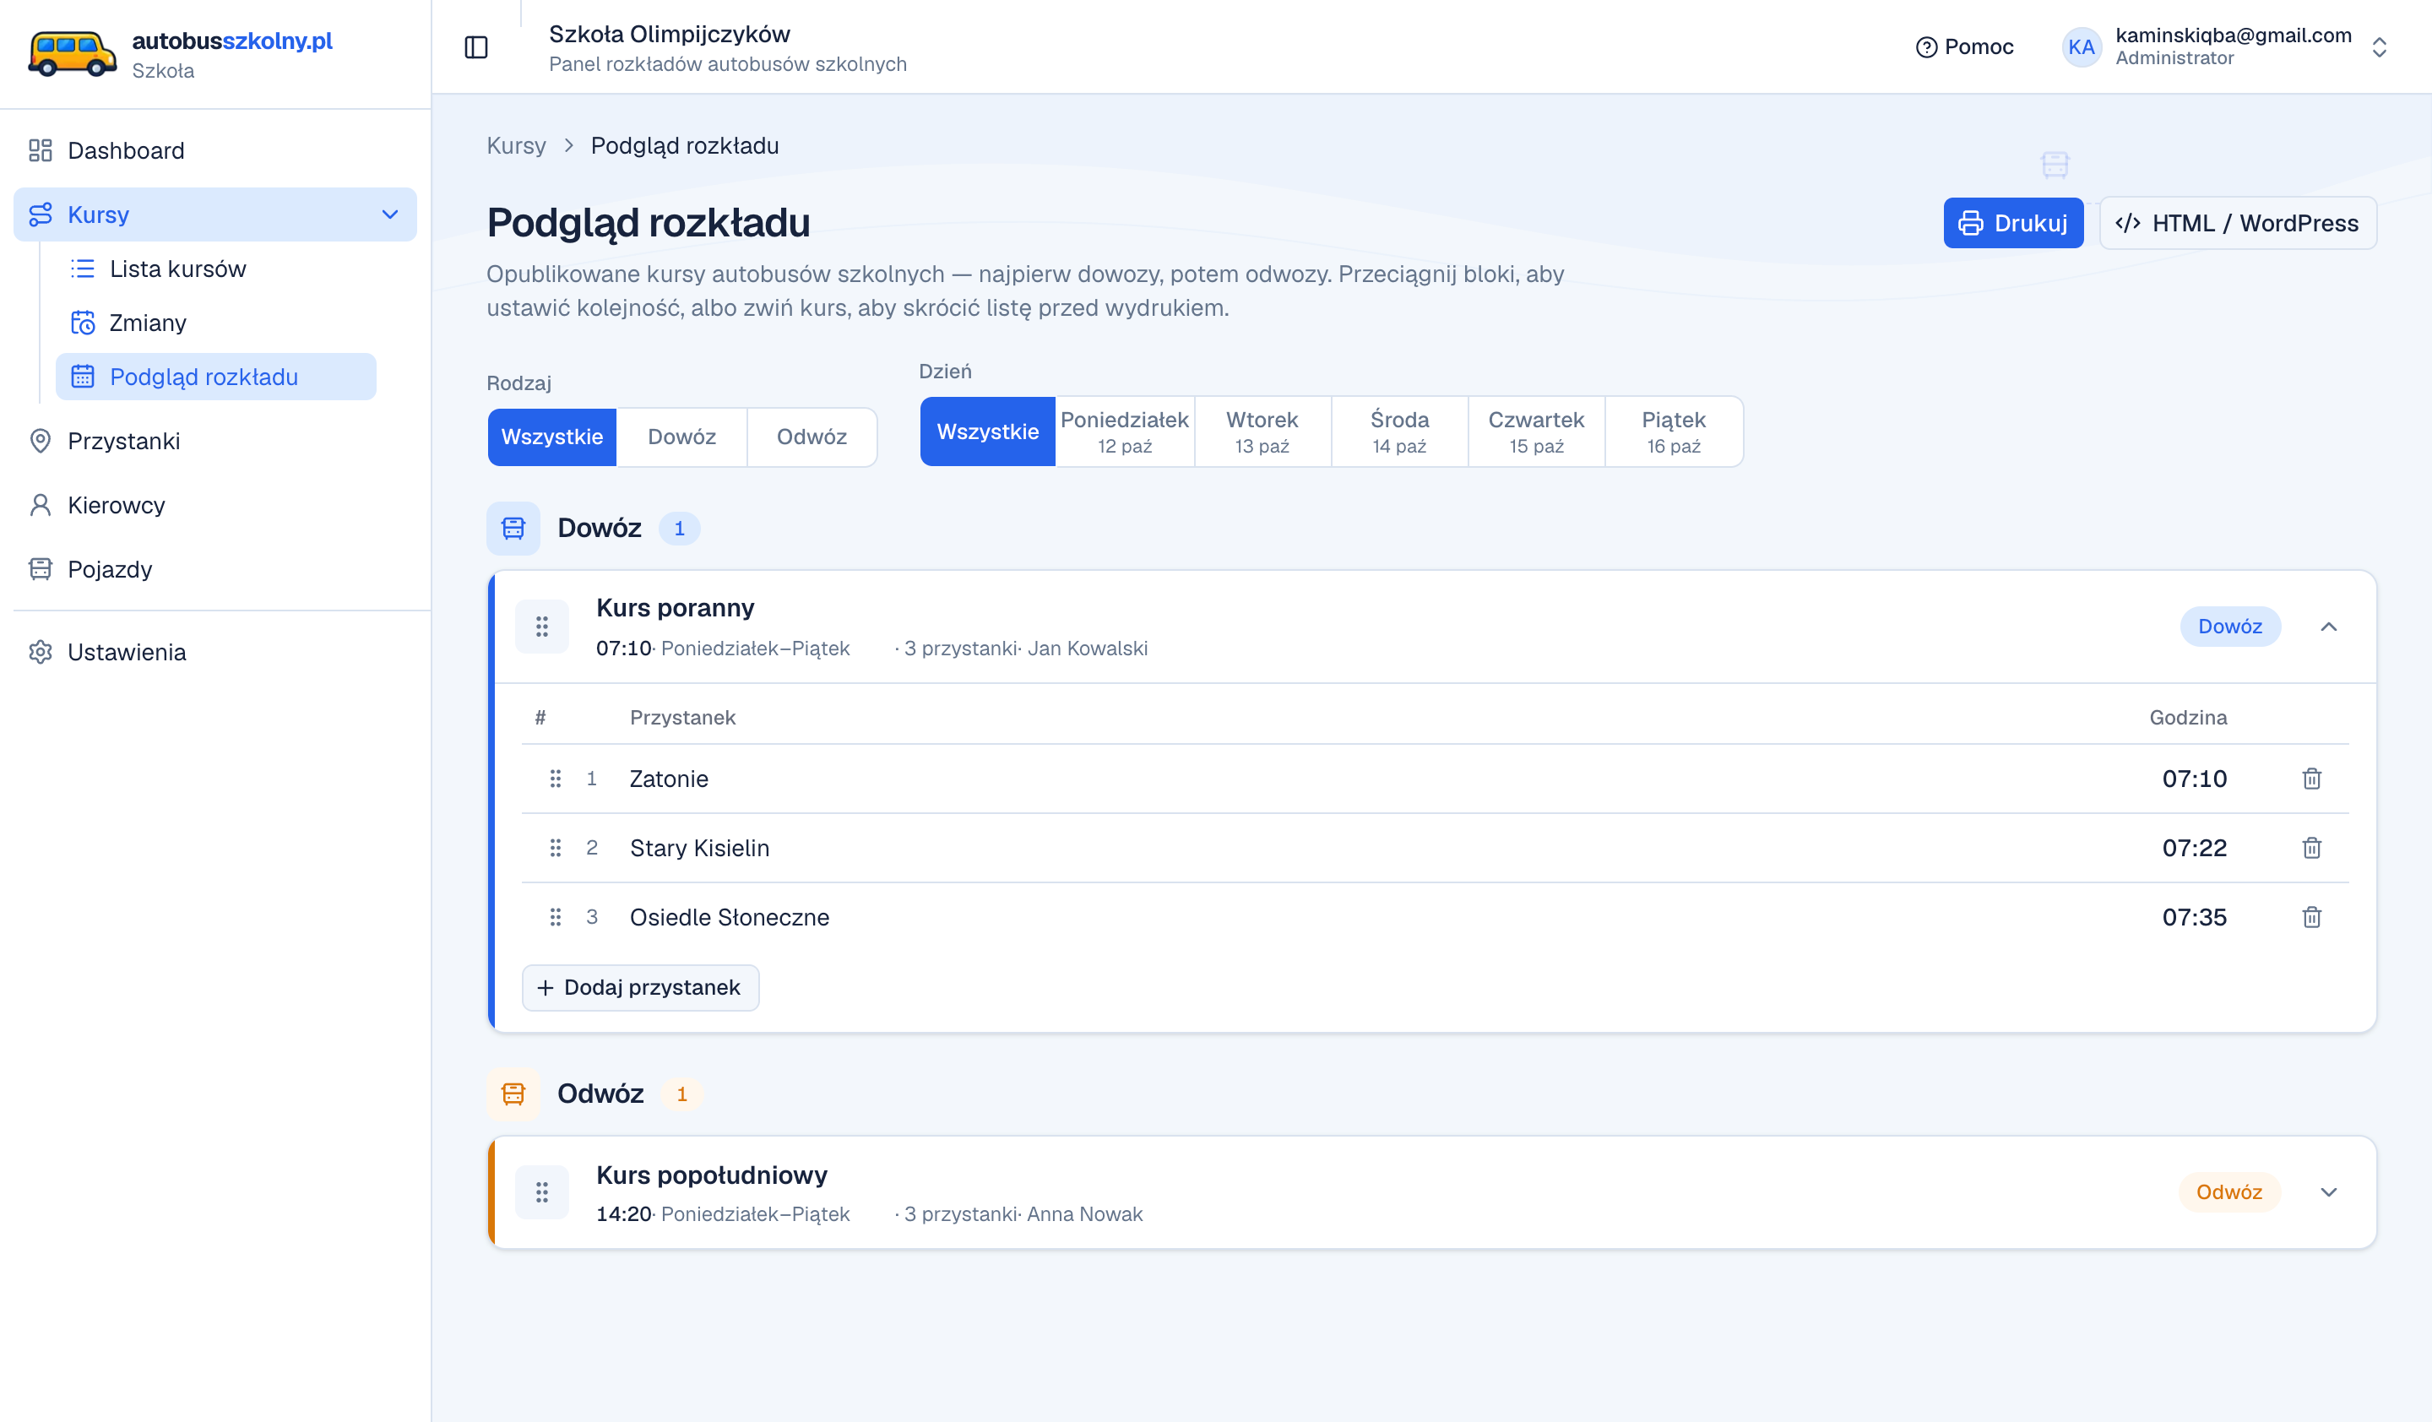Open Zmiany in the sidebar
The image size is (2432, 1422).
click(215, 323)
